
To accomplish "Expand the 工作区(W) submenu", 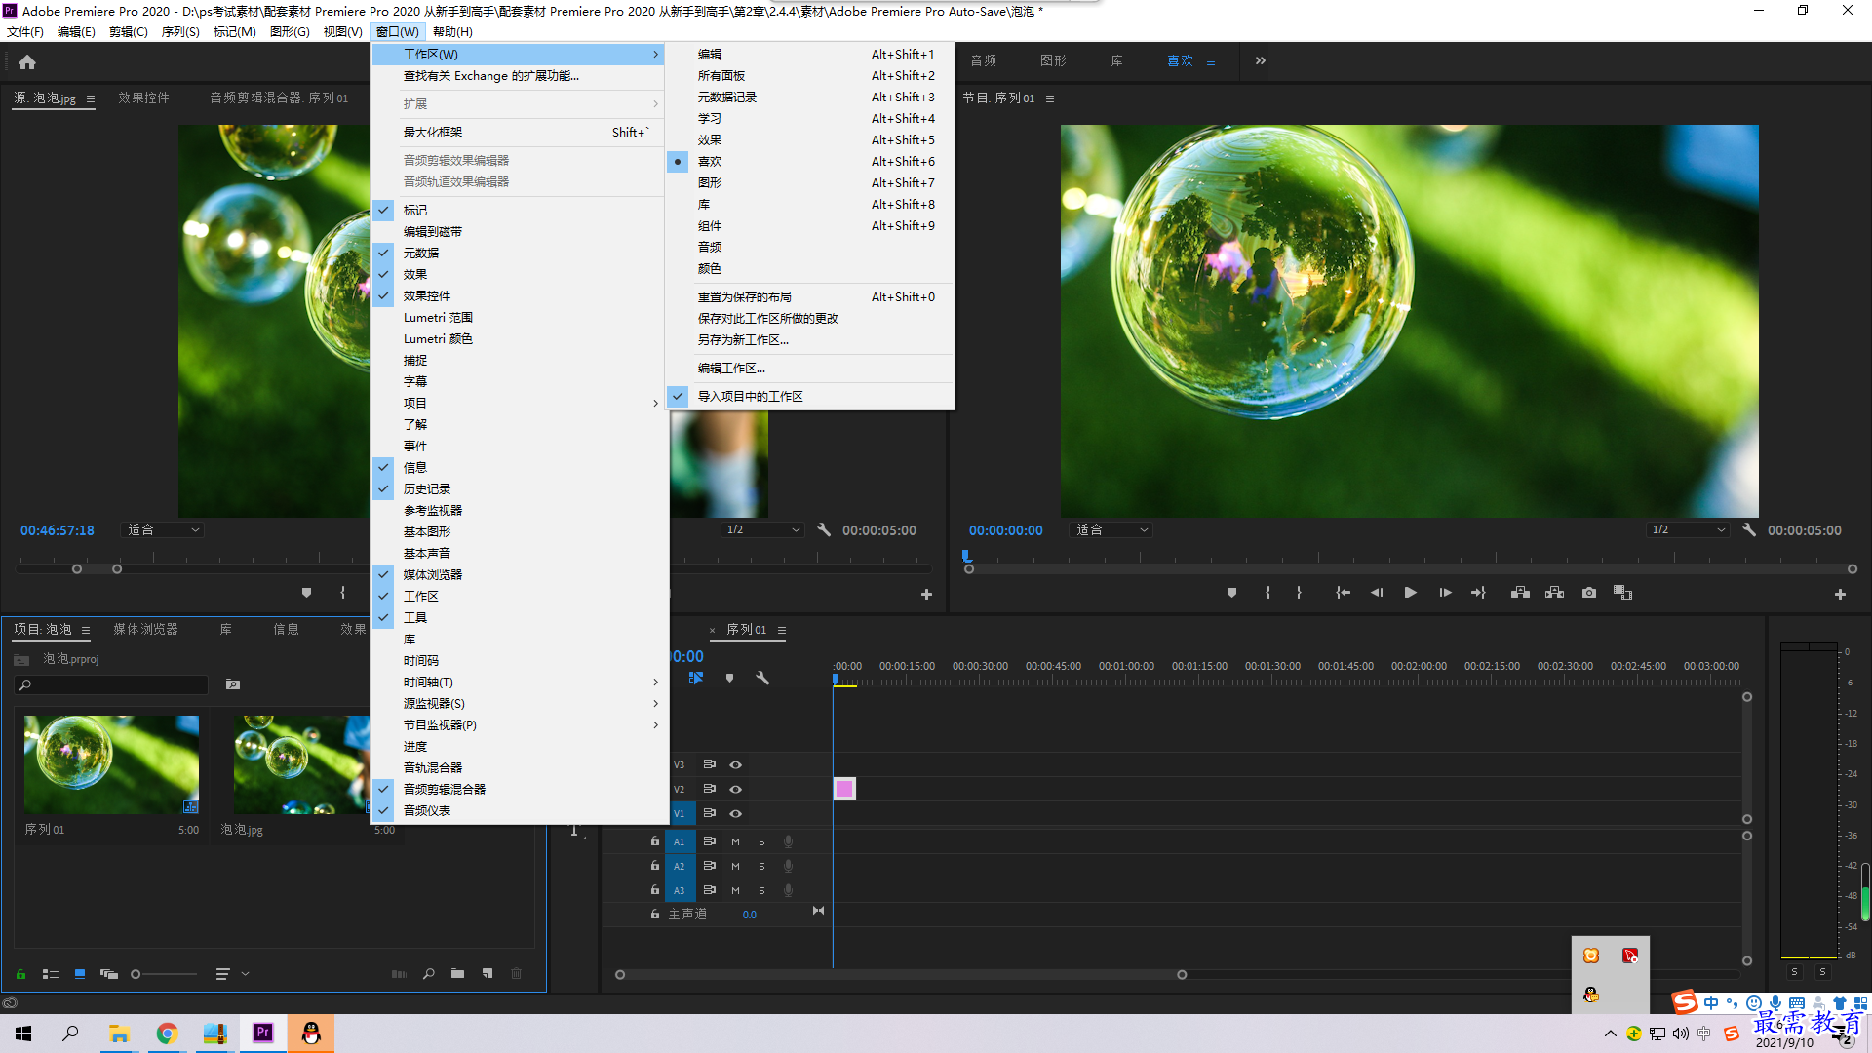I will pos(518,54).
